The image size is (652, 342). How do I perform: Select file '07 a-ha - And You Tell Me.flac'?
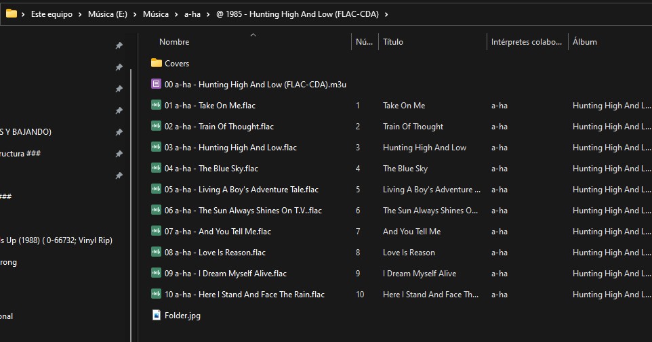pyautogui.click(x=218, y=232)
